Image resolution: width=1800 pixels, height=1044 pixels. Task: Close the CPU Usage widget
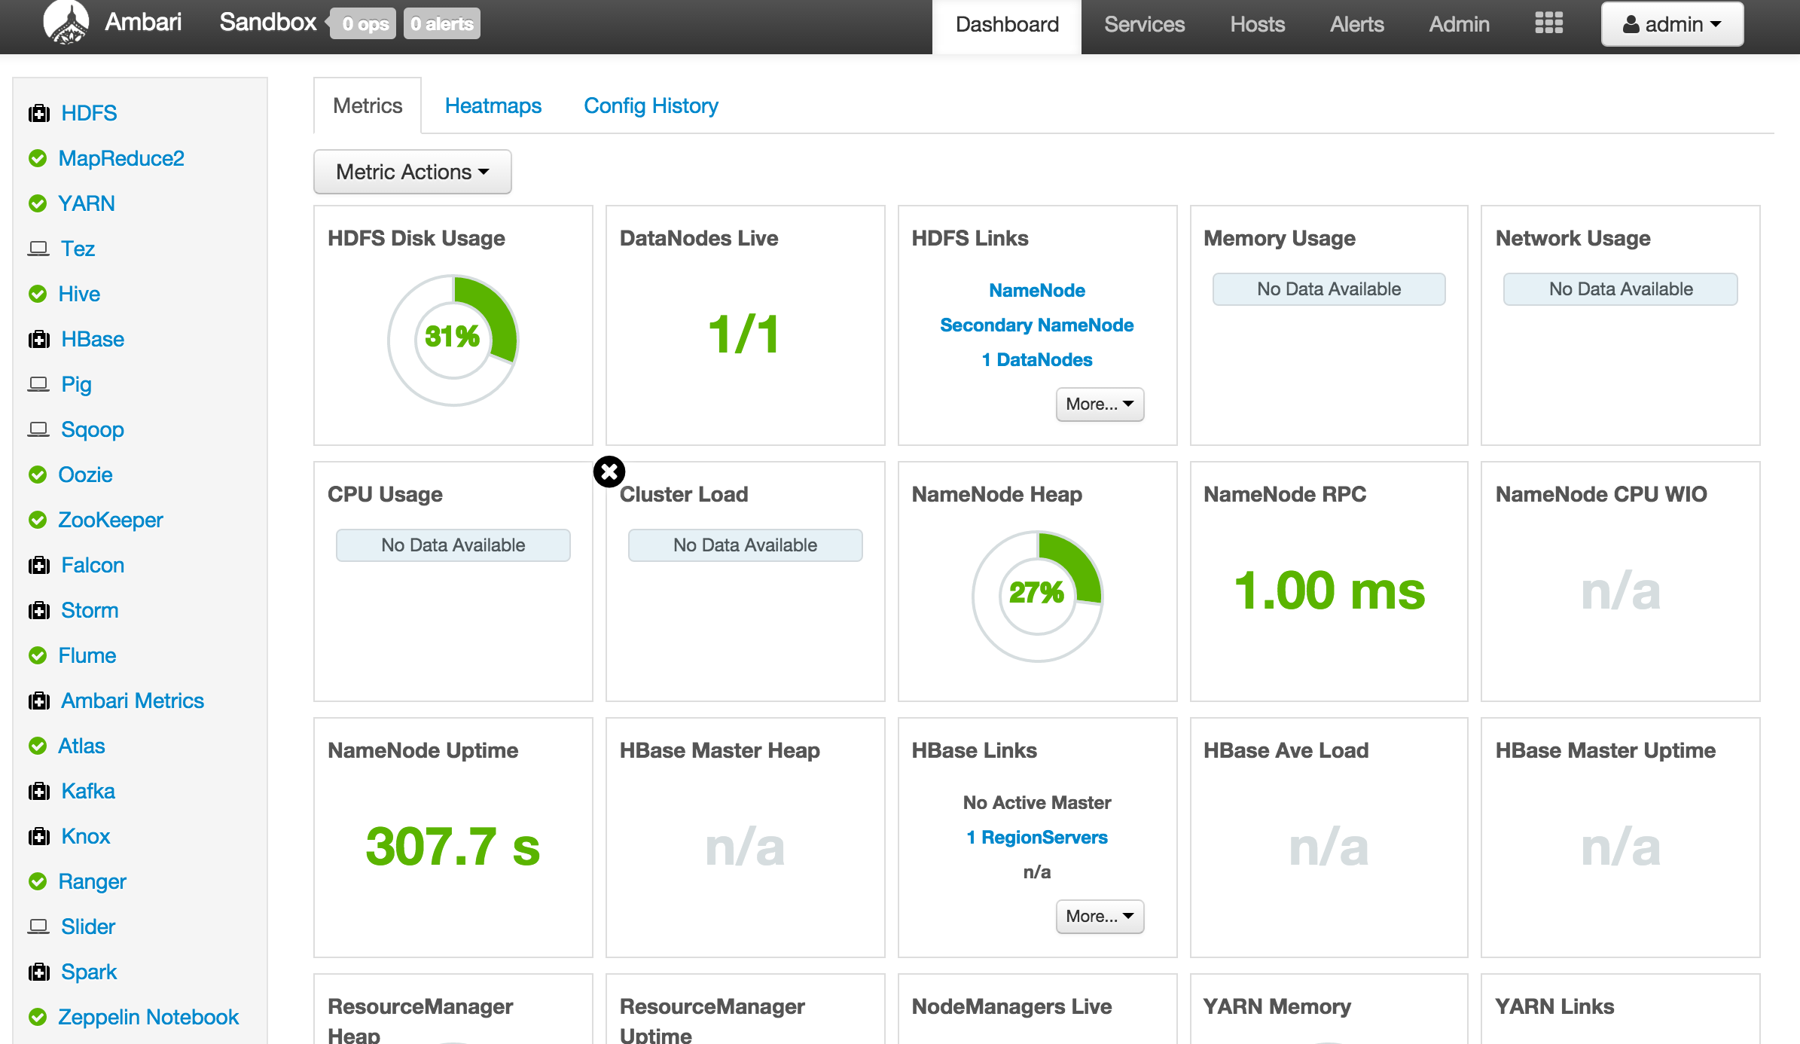(x=609, y=472)
